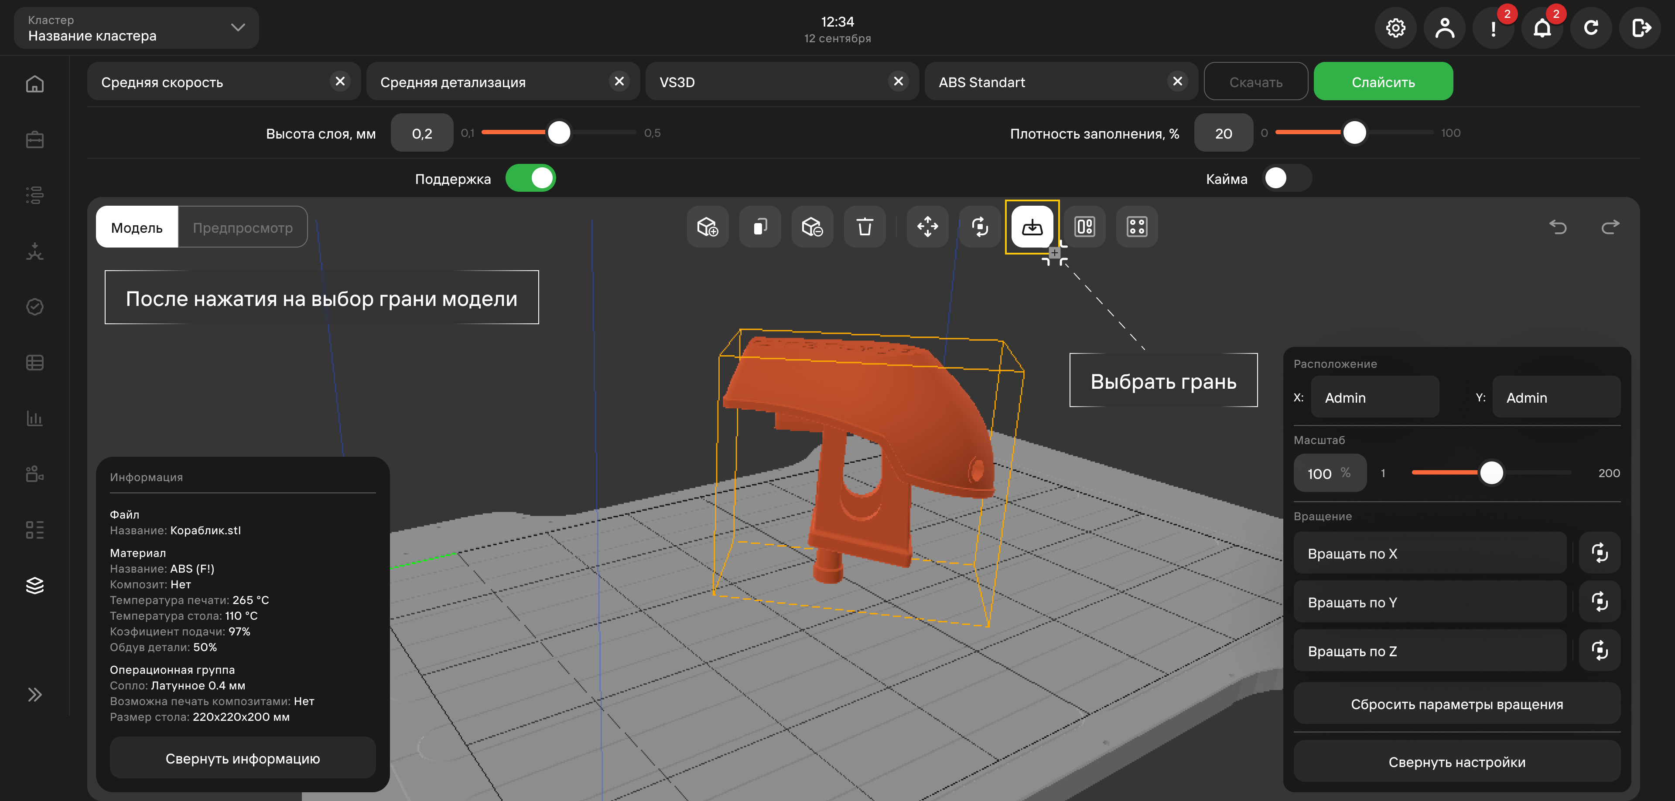The height and width of the screenshot is (801, 1675).
Task: Toggle the Кайма switch
Action: click(1287, 178)
